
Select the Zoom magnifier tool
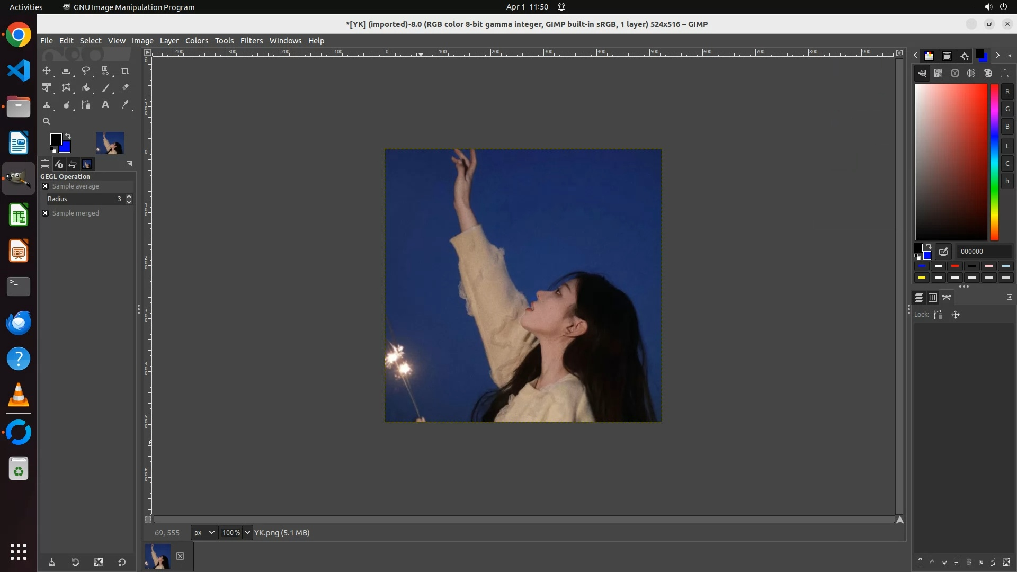47,121
